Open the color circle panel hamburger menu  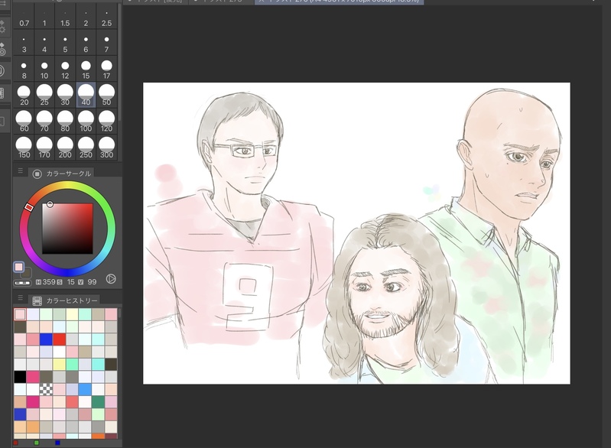coord(20,170)
